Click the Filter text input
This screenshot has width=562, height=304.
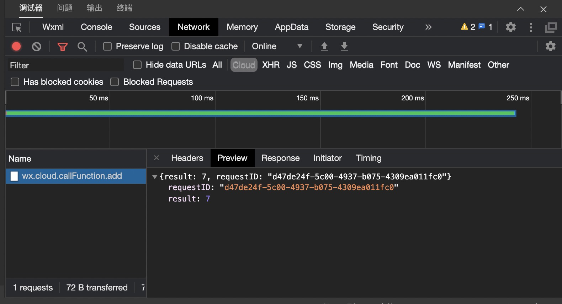coord(66,65)
